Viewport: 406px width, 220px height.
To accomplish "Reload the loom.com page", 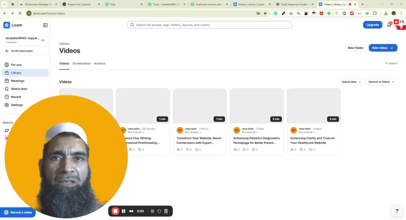I will [19, 13].
